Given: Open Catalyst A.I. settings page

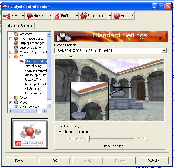Looking at the screenshot, I should click(x=34, y=79).
